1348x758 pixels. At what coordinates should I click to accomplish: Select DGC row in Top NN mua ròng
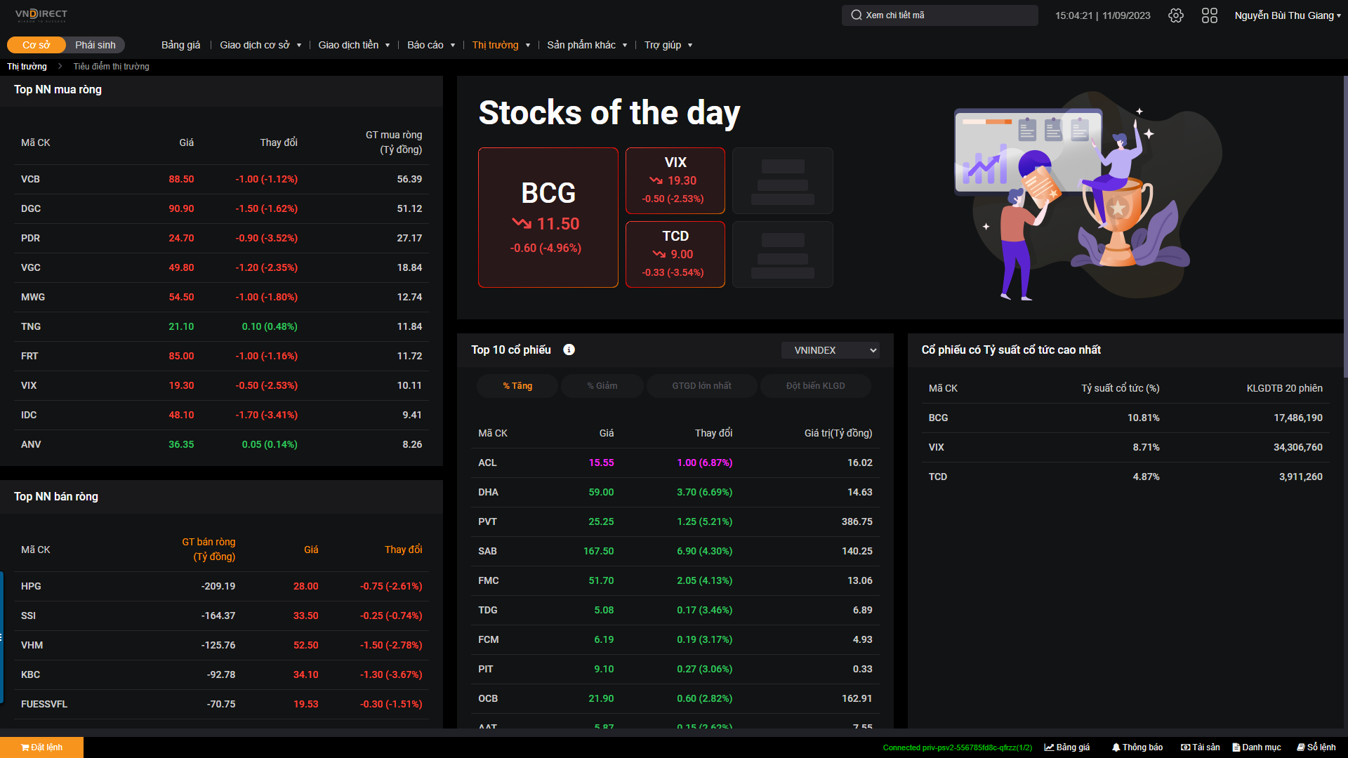221,208
